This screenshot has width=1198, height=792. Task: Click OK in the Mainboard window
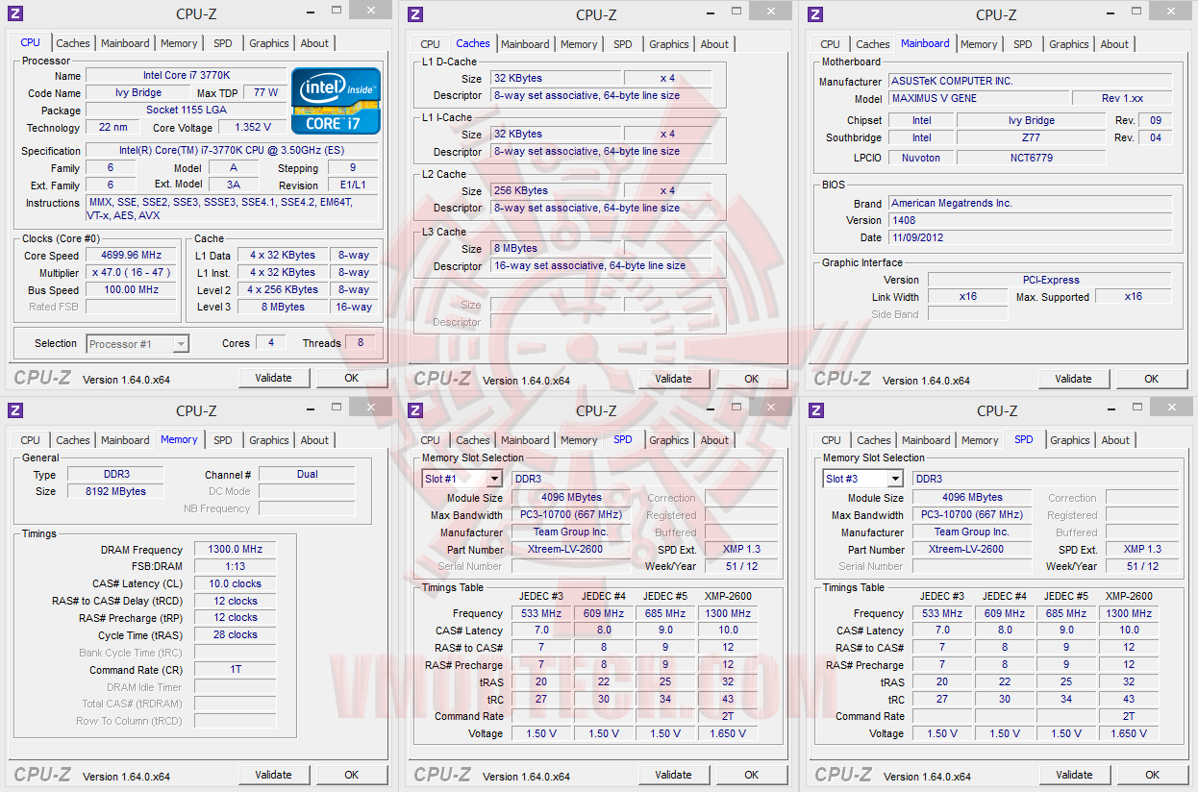1152,379
